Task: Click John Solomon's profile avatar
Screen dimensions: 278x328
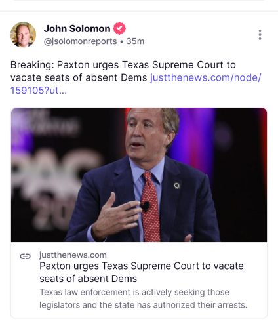Action: [23, 35]
